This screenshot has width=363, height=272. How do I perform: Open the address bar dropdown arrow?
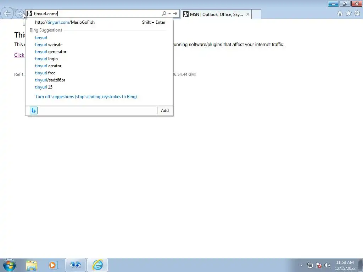(x=170, y=14)
